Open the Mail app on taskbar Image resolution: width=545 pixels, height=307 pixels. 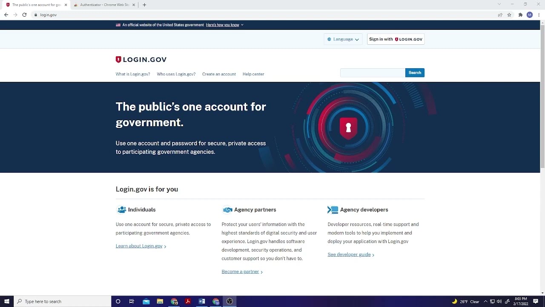coord(146,301)
